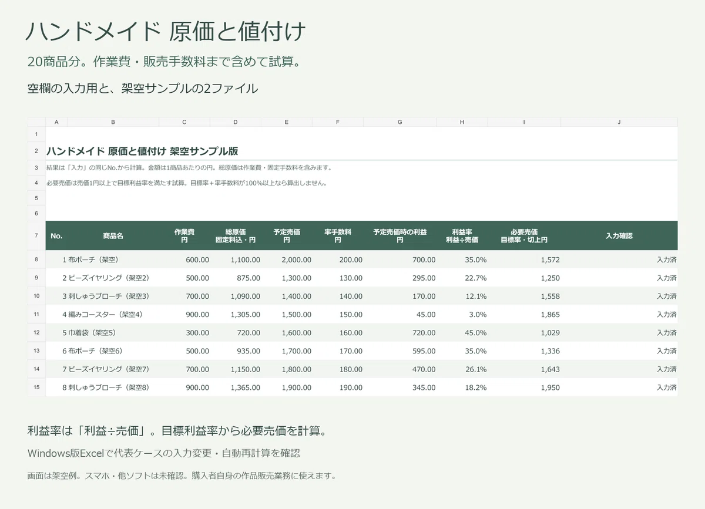Select row 12 header
Image resolution: width=705 pixels, height=509 pixels.
coord(36,332)
